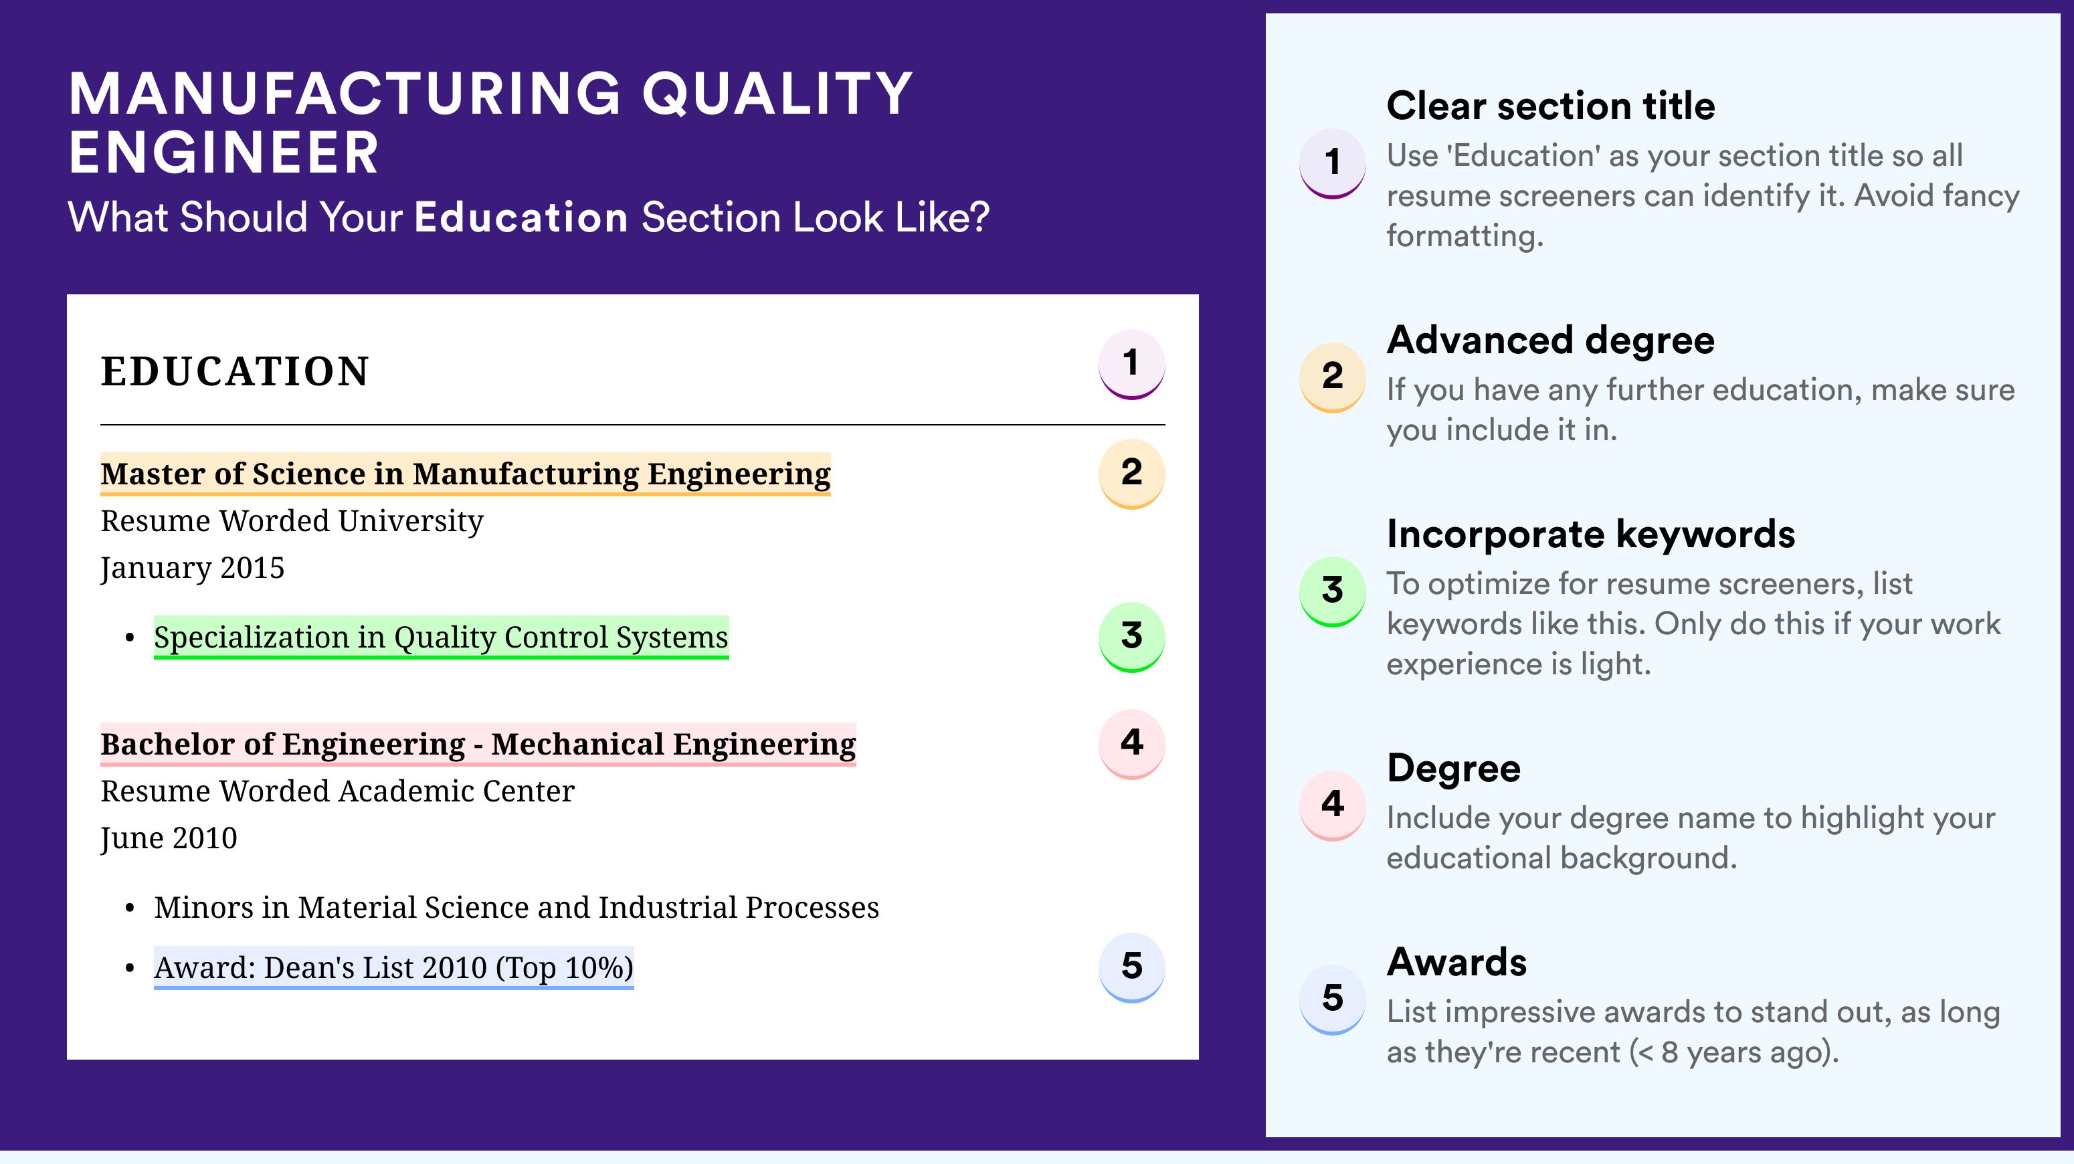Image resolution: width=2074 pixels, height=1164 pixels.
Task: Select highlighted Master of Science in Manufacturing Engineering
Action: click(x=466, y=474)
